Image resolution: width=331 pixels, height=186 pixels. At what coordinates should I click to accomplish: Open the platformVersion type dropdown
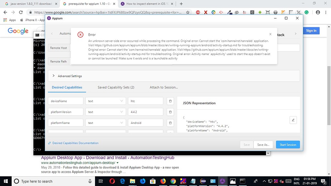(105, 112)
